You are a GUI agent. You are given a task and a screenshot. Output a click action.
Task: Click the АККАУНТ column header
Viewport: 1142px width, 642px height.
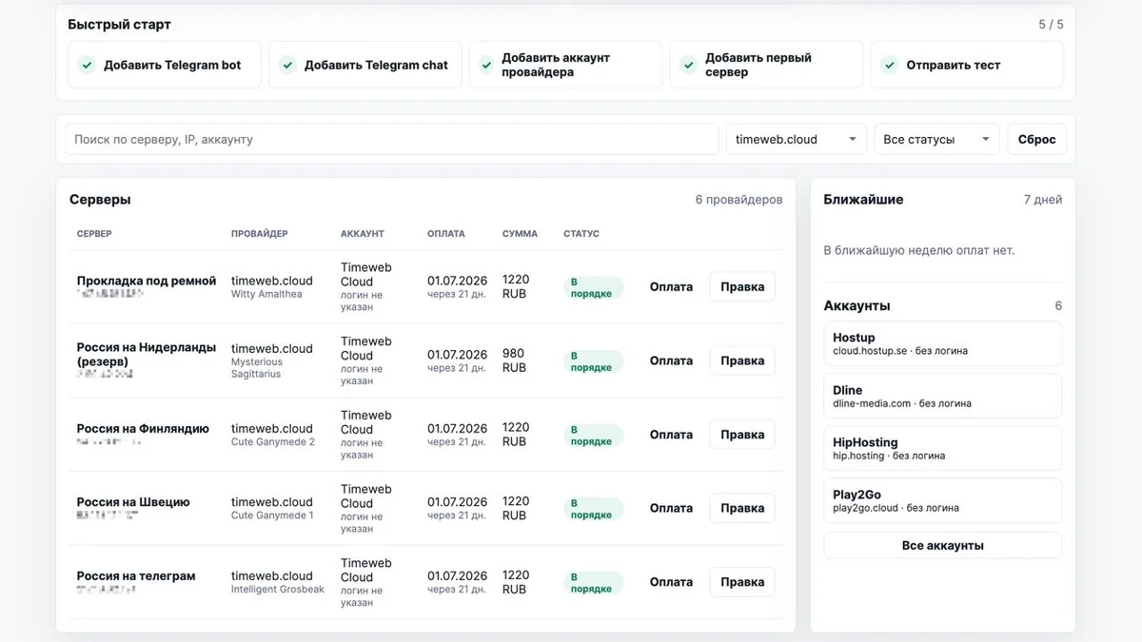pos(363,234)
